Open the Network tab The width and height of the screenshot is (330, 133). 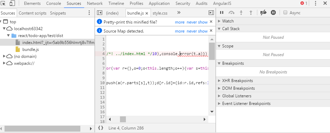coord(95,3)
